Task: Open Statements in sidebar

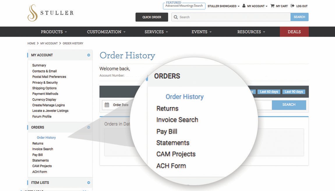Action: click(x=40, y=160)
